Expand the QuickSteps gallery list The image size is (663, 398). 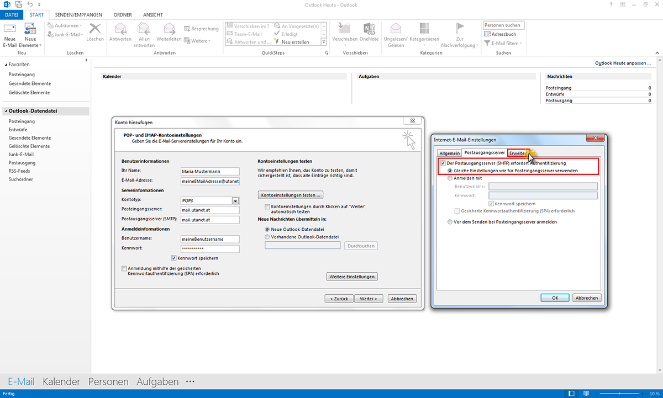[324, 42]
